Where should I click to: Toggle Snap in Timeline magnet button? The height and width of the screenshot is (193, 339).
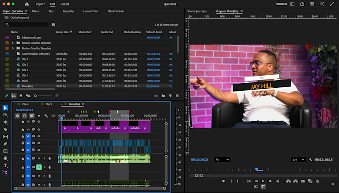pos(24,116)
